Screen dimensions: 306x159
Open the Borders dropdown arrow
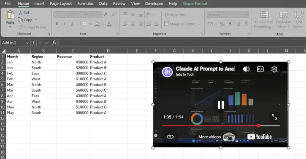pyautogui.click(x=90, y=24)
